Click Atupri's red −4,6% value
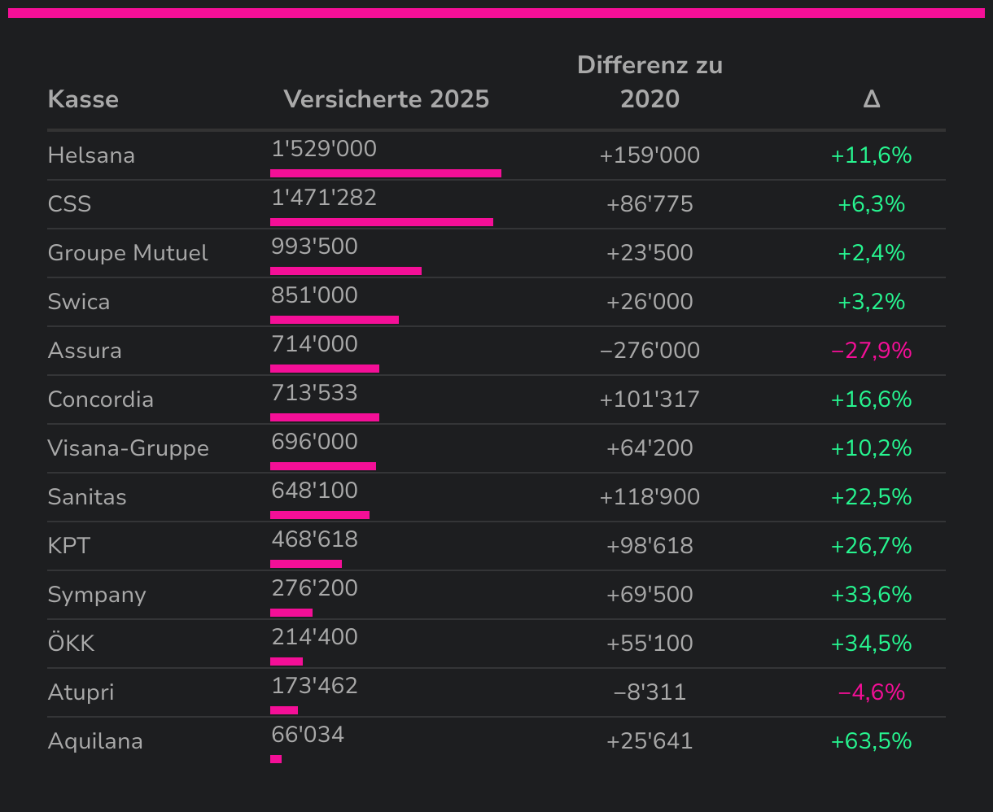The width and height of the screenshot is (993, 812). click(x=871, y=692)
